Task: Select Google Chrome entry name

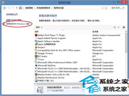Action: [x=45, y=54]
